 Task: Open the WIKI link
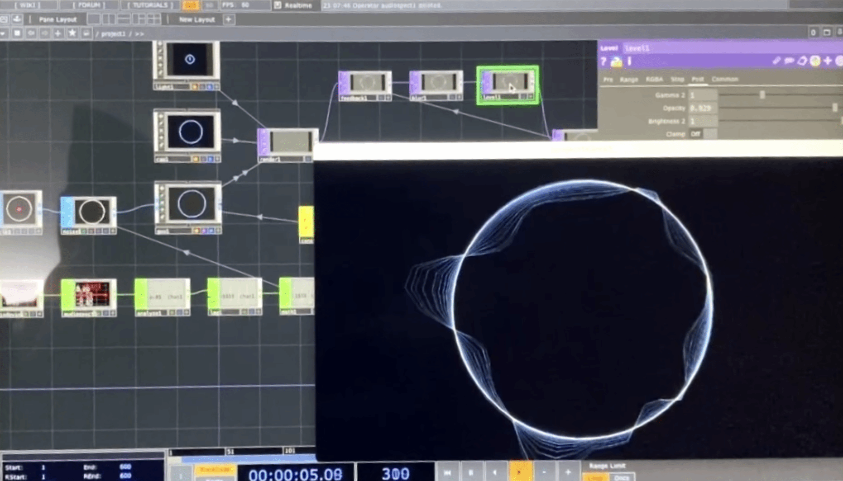[28, 5]
